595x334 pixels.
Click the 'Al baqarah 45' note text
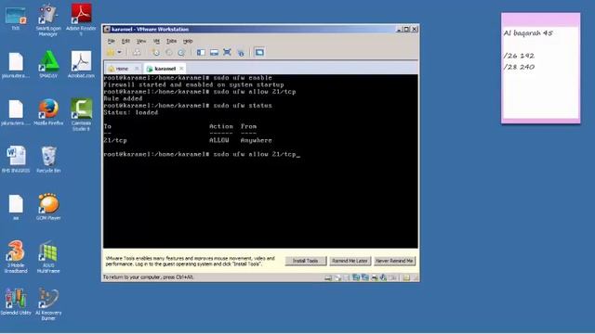[x=528, y=33]
